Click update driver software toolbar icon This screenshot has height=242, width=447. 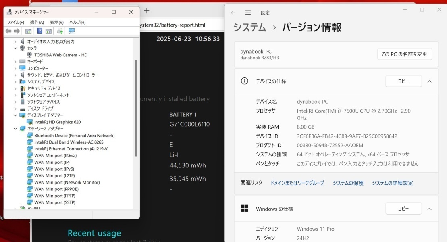(x=60, y=31)
